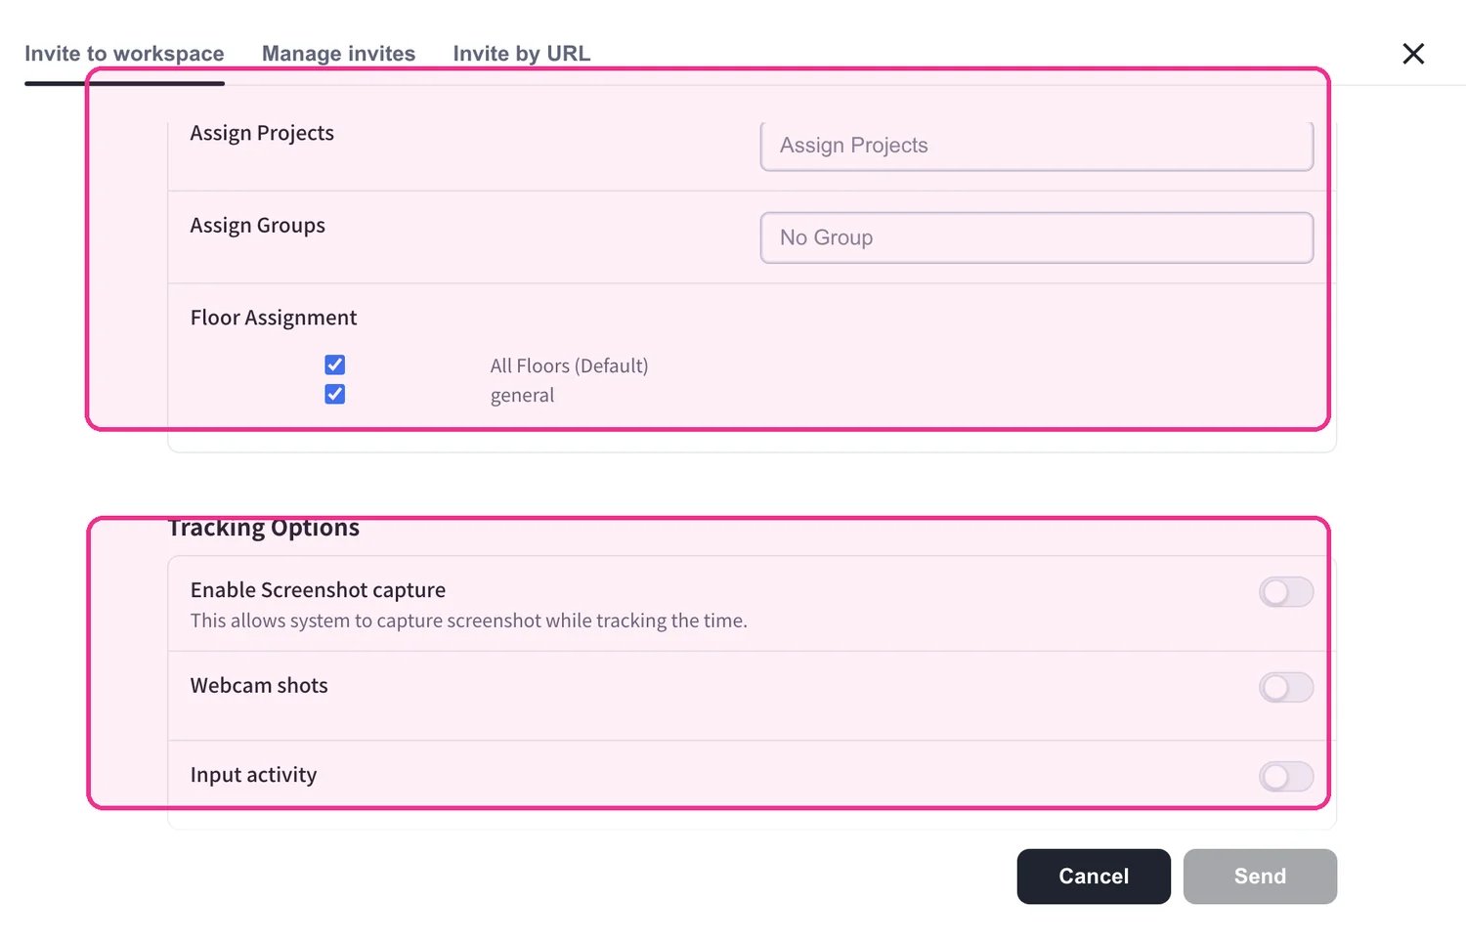
Task: Uncheck the All Floors (Default) checkbox
Action: (335, 365)
